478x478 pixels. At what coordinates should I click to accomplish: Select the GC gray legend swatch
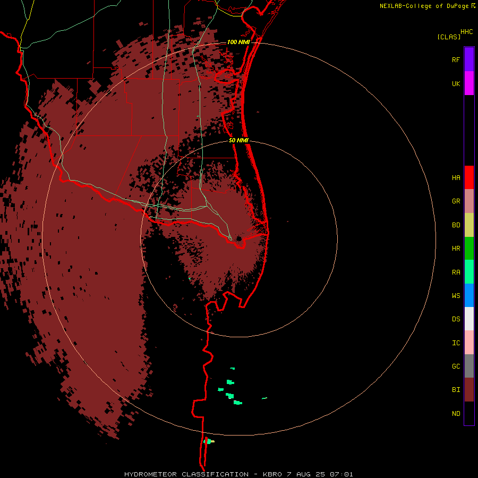469,366
